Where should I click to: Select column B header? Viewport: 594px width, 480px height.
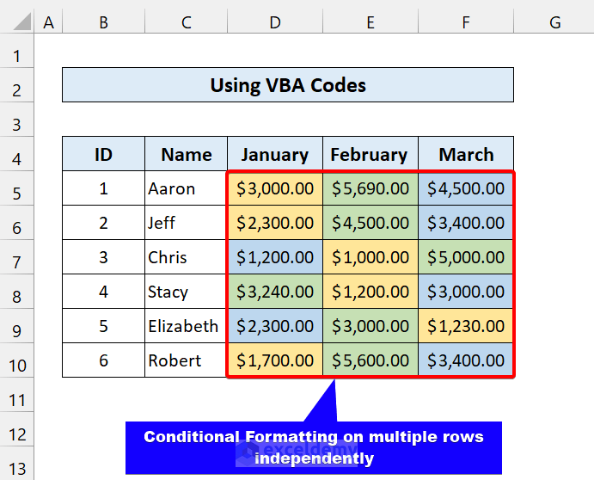[103, 23]
